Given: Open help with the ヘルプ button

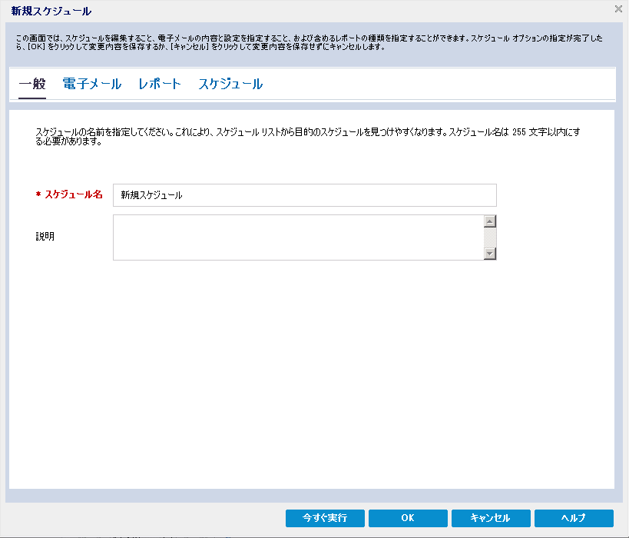Looking at the screenshot, I should coord(574,518).
